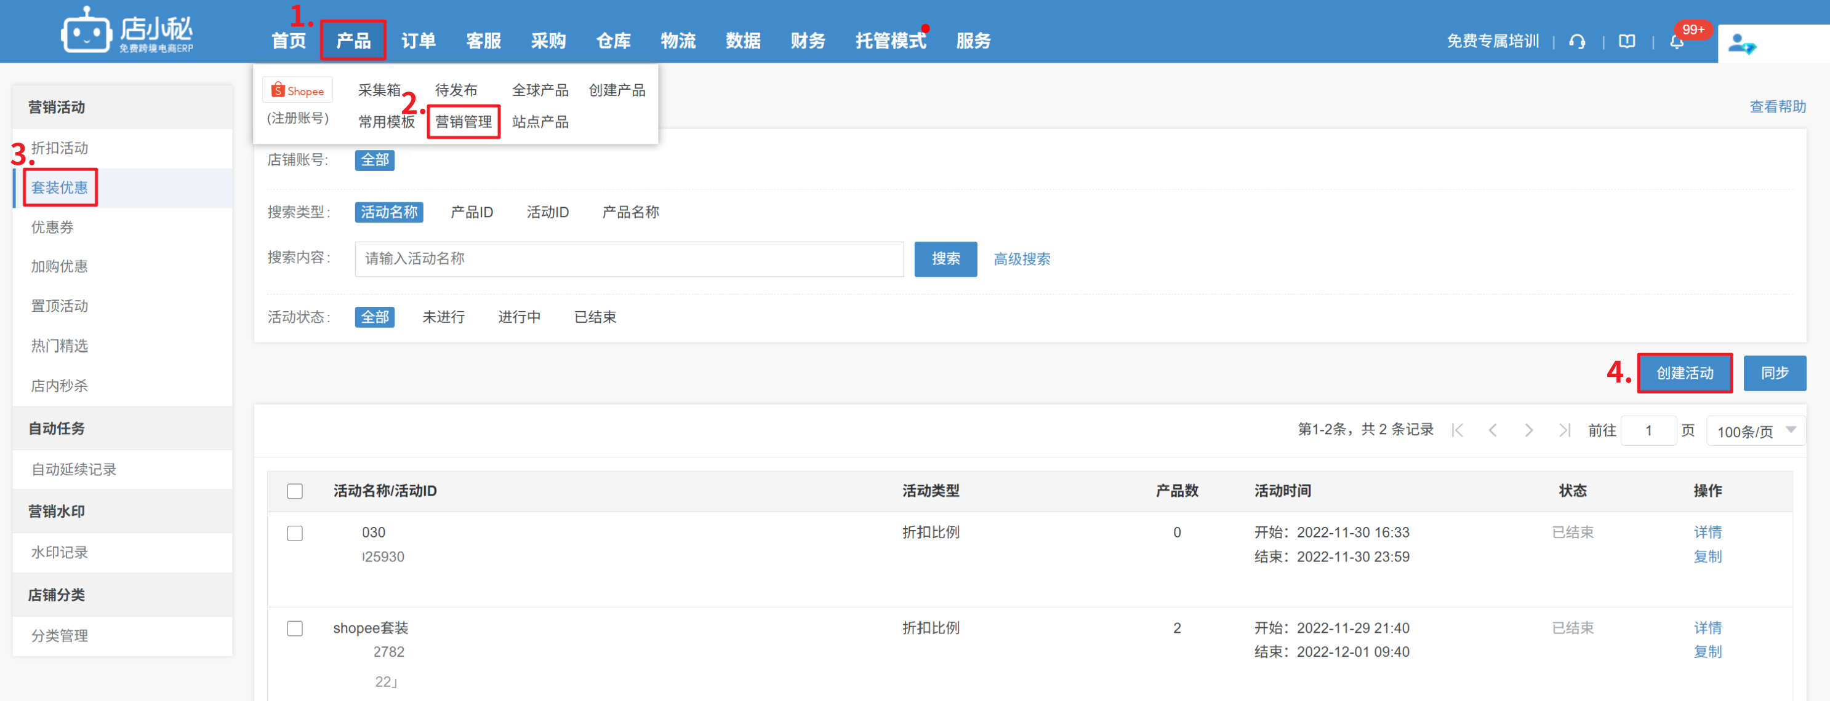Viewport: 1830px width, 701px height.
Task: Click the 店小秘 robot logo
Action: tap(86, 31)
